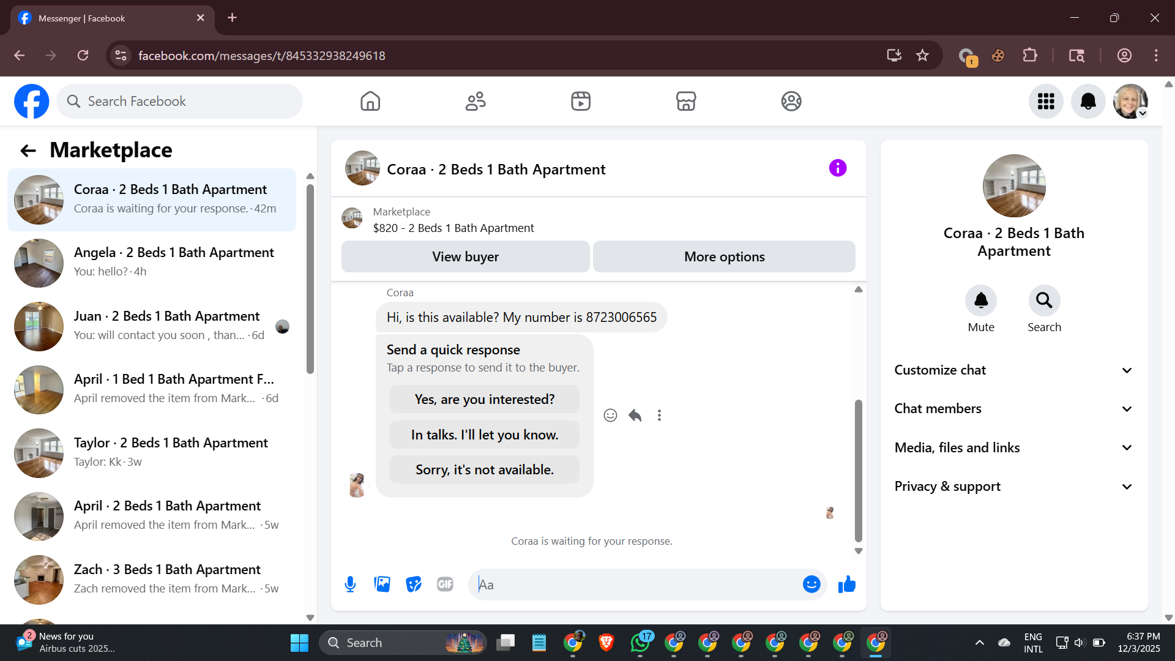Click the browser address bar URL
1175x661 pixels.
point(262,56)
